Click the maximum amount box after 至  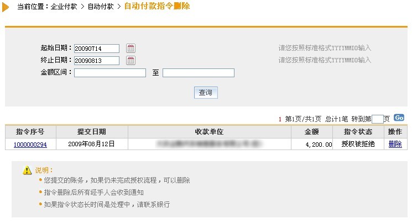199,73
